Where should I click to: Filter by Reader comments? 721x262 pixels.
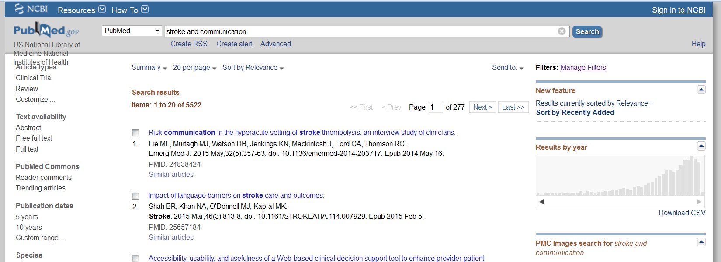[43, 177]
